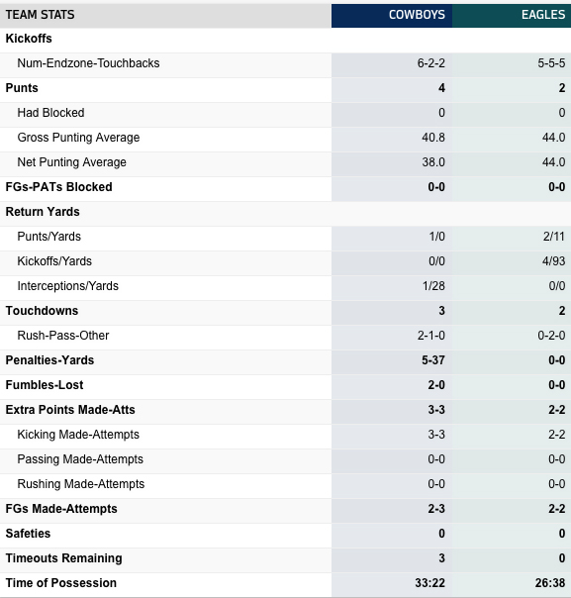Click the Fumbles-Lost row label
The height and width of the screenshot is (598, 571).
45,385
